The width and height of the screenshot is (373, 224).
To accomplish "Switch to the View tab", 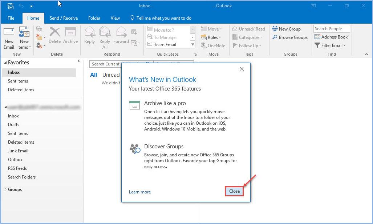I will tap(115, 18).
